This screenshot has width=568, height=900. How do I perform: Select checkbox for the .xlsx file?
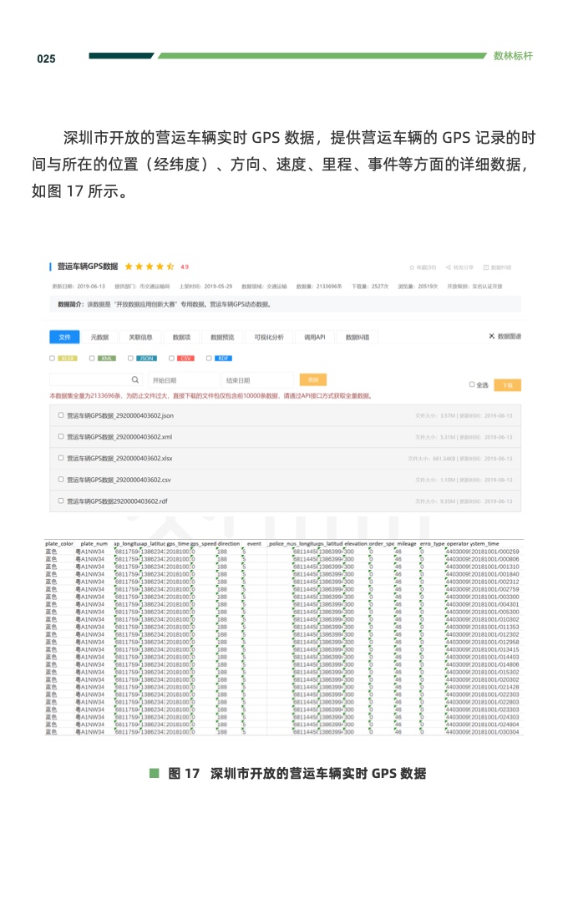(61, 458)
